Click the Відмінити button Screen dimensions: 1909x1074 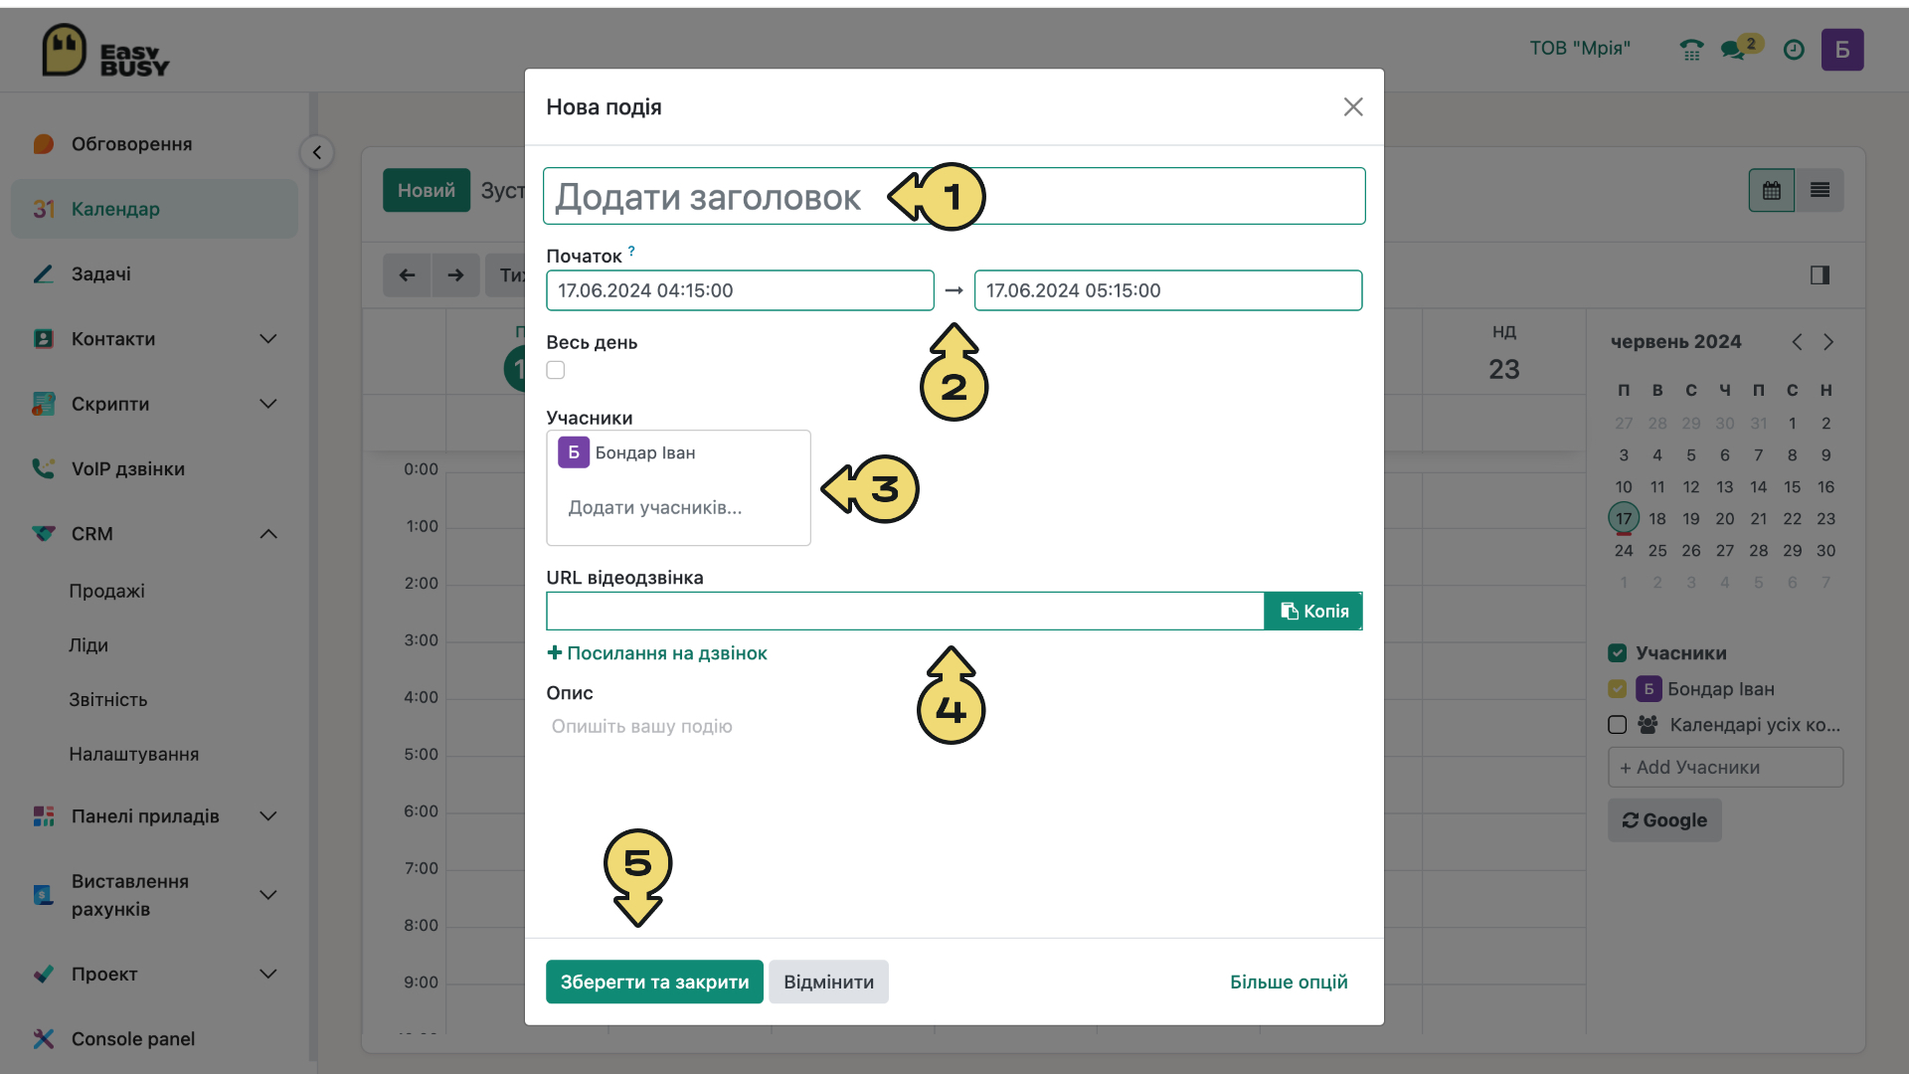828,983
